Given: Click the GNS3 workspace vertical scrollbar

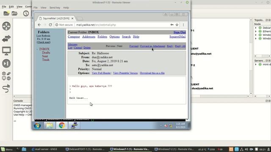Looking at the screenshot, I should coord(251,57).
